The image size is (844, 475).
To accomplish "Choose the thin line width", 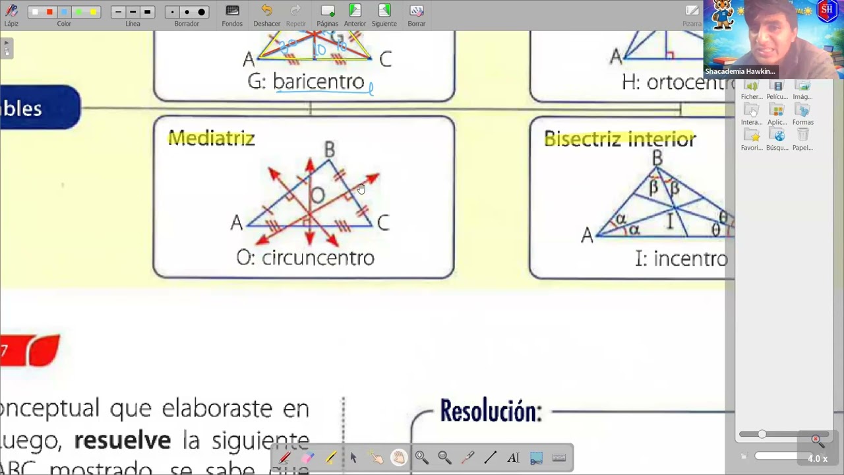I will (118, 12).
